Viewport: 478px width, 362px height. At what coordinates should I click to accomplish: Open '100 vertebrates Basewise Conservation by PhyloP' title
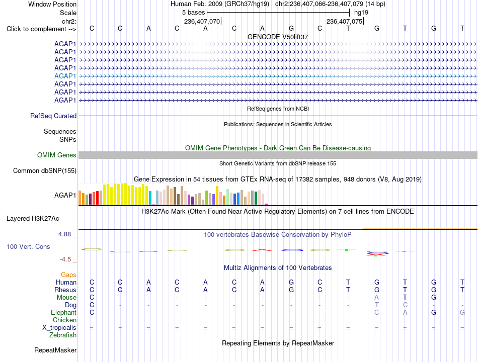point(278,235)
